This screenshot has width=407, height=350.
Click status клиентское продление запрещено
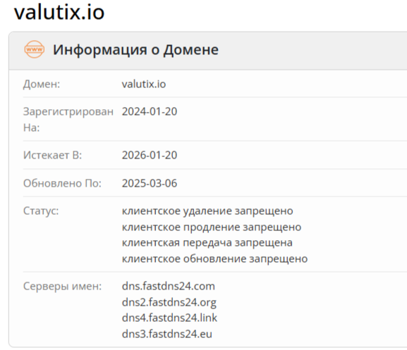[x=212, y=227]
